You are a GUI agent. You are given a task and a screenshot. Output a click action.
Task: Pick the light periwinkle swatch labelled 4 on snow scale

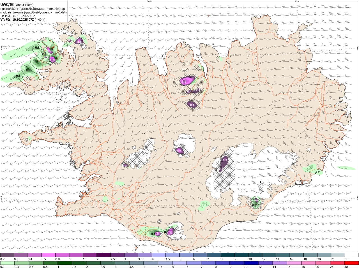pos(159,255)
